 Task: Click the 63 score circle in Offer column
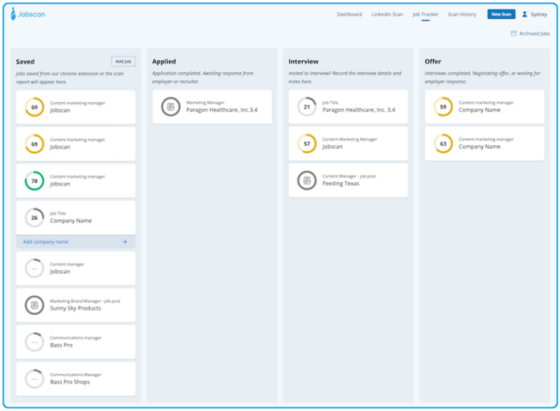click(443, 144)
